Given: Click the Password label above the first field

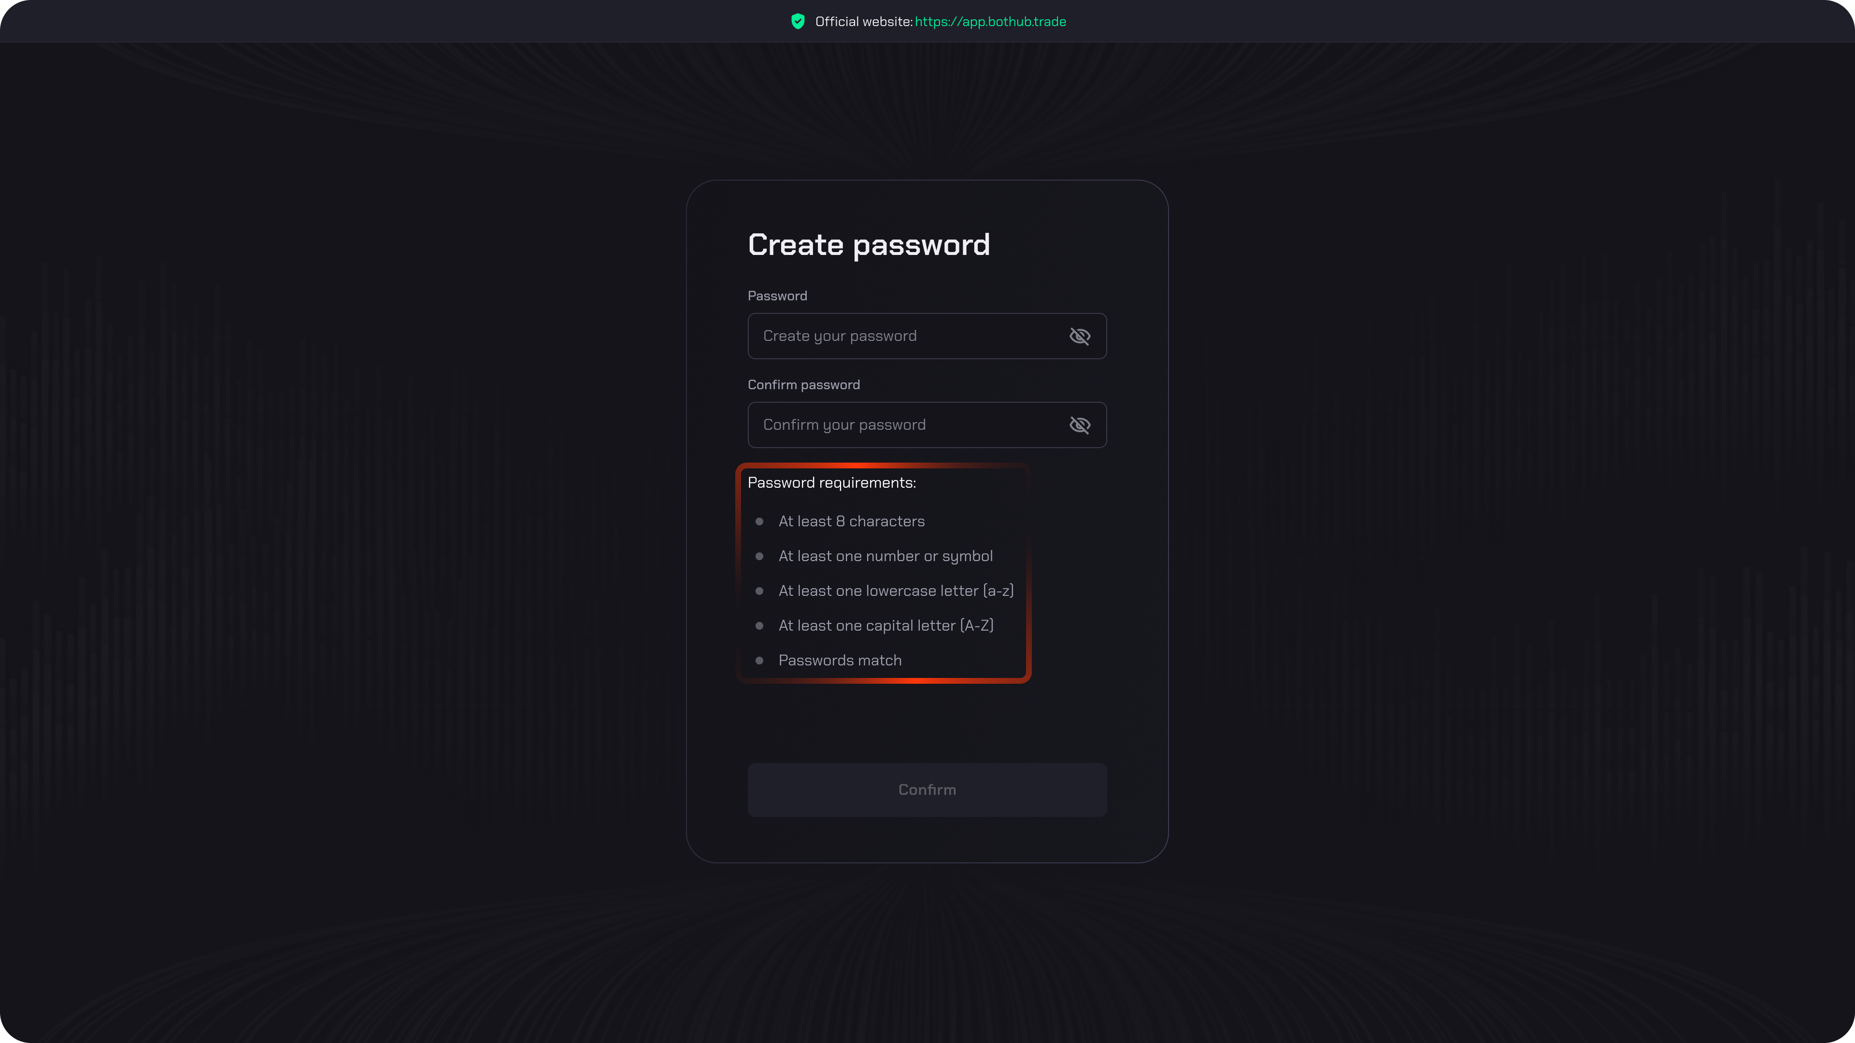Looking at the screenshot, I should click(777, 296).
